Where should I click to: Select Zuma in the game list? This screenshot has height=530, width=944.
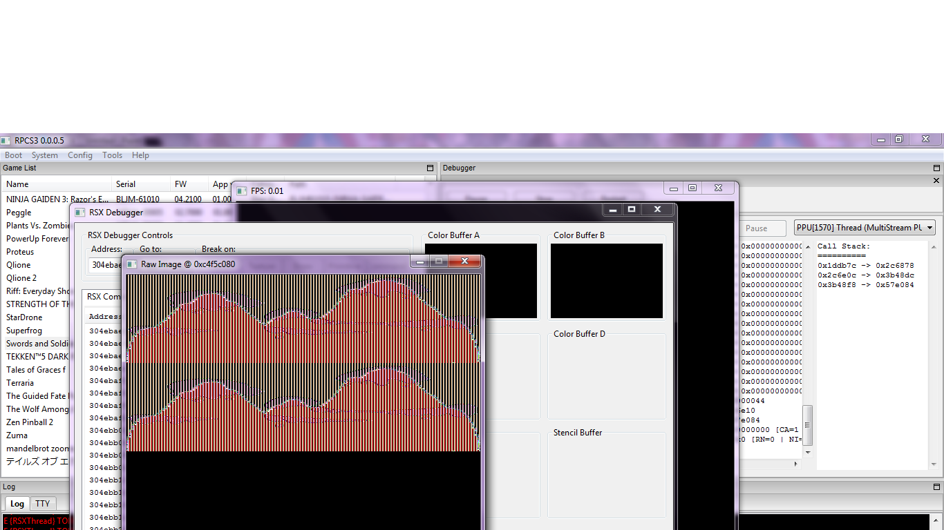pos(17,435)
